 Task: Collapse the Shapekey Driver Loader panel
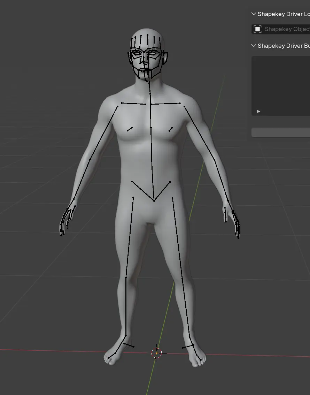[x=254, y=14]
